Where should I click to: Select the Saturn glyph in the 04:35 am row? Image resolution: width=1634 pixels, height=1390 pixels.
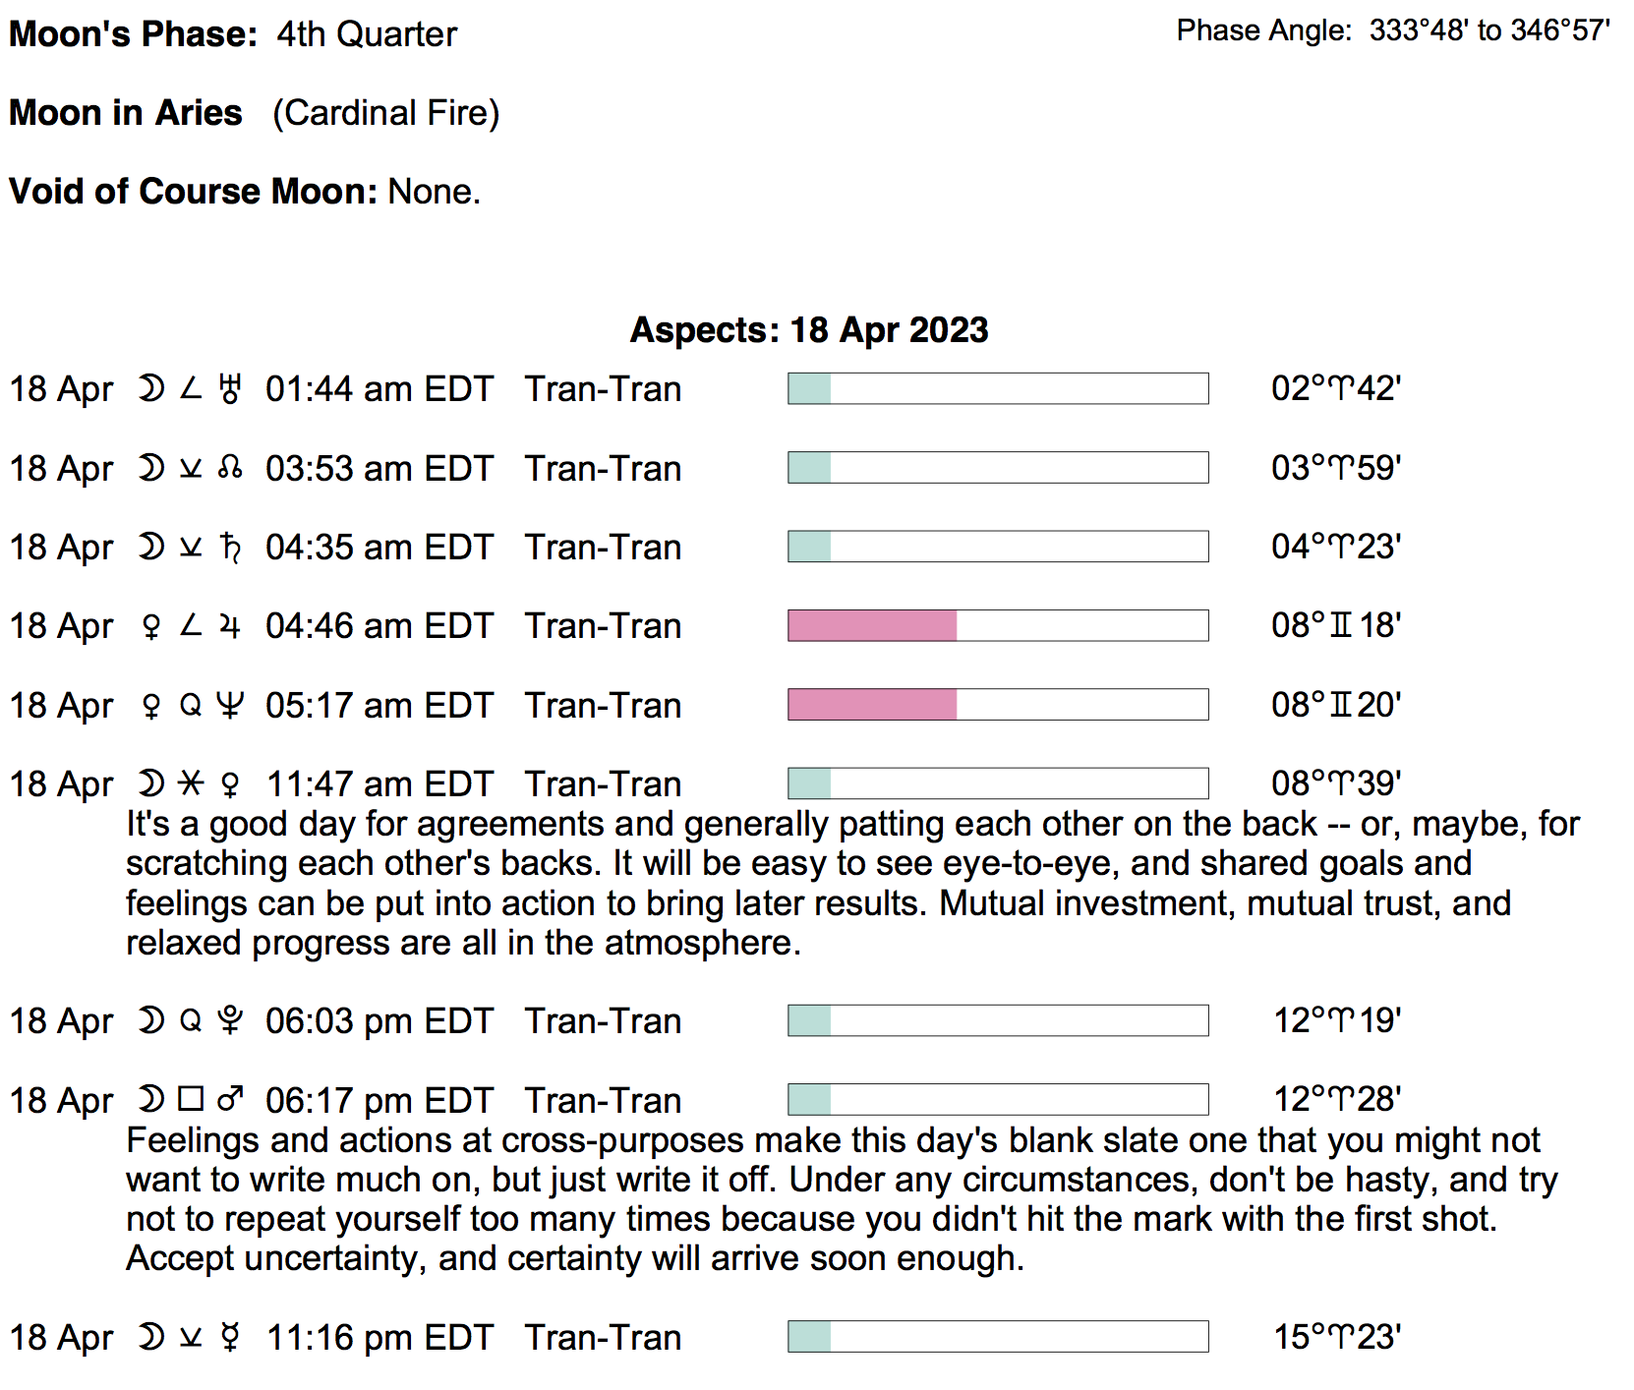click(230, 548)
